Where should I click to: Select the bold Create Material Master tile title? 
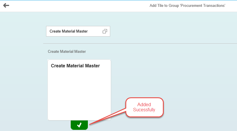75,66
